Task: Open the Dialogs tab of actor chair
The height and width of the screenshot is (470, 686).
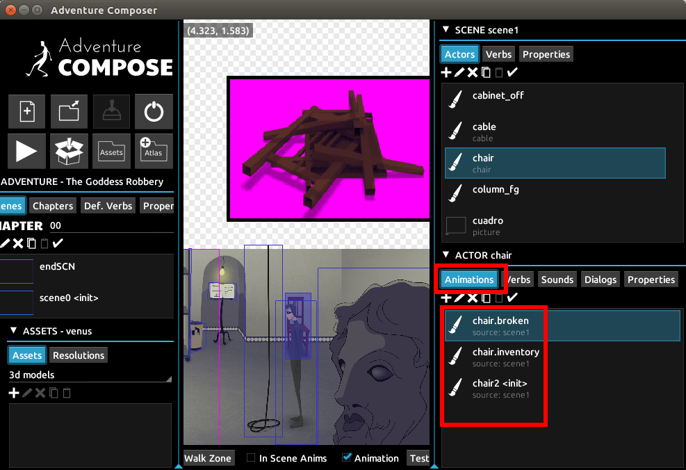Action: pyautogui.click(x=601, y=279)
